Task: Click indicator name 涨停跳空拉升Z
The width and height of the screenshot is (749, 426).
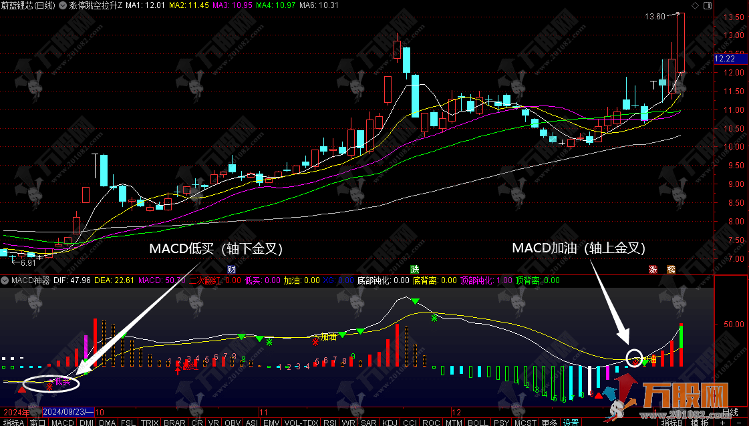Action: pyautogui.click(x=96, y=6)
